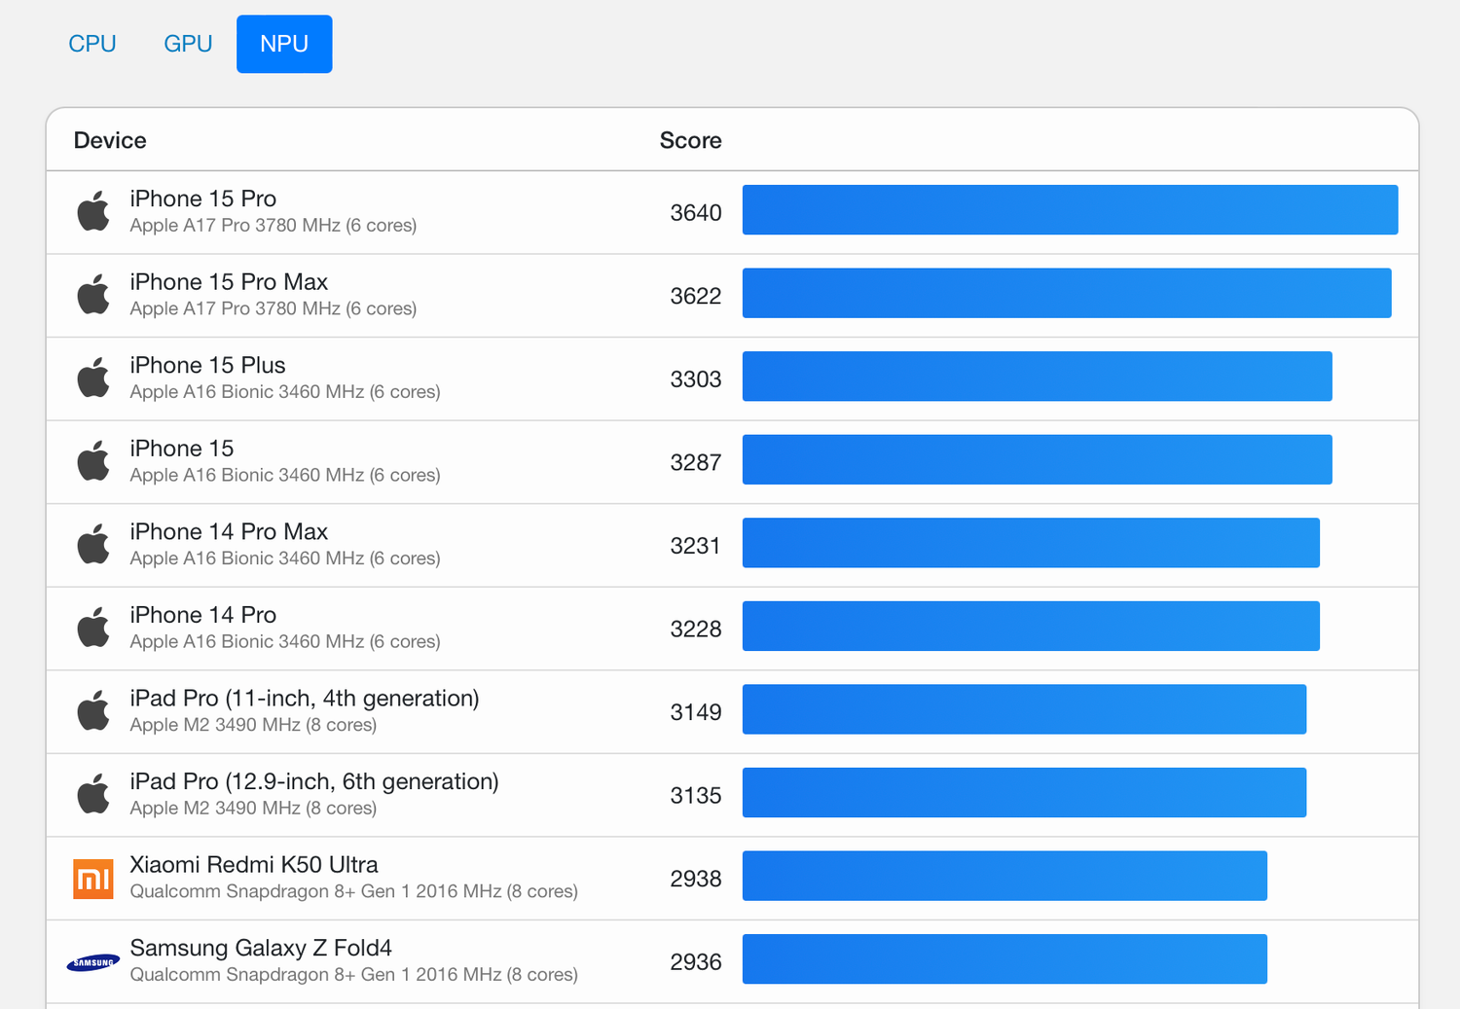Click the score bar for iPhone 15 Plus
1460x1009 pixels.
pyautogui.click(x=1037, y=377)
